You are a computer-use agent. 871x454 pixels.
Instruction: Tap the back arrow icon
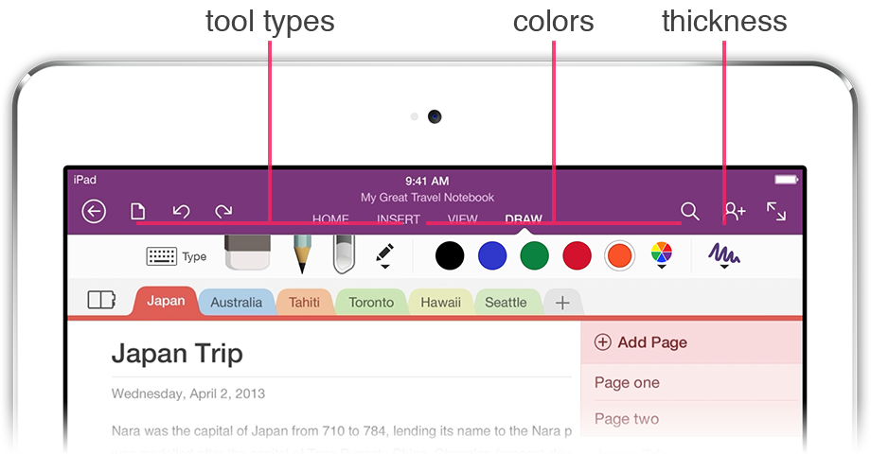tap(94, 212)
